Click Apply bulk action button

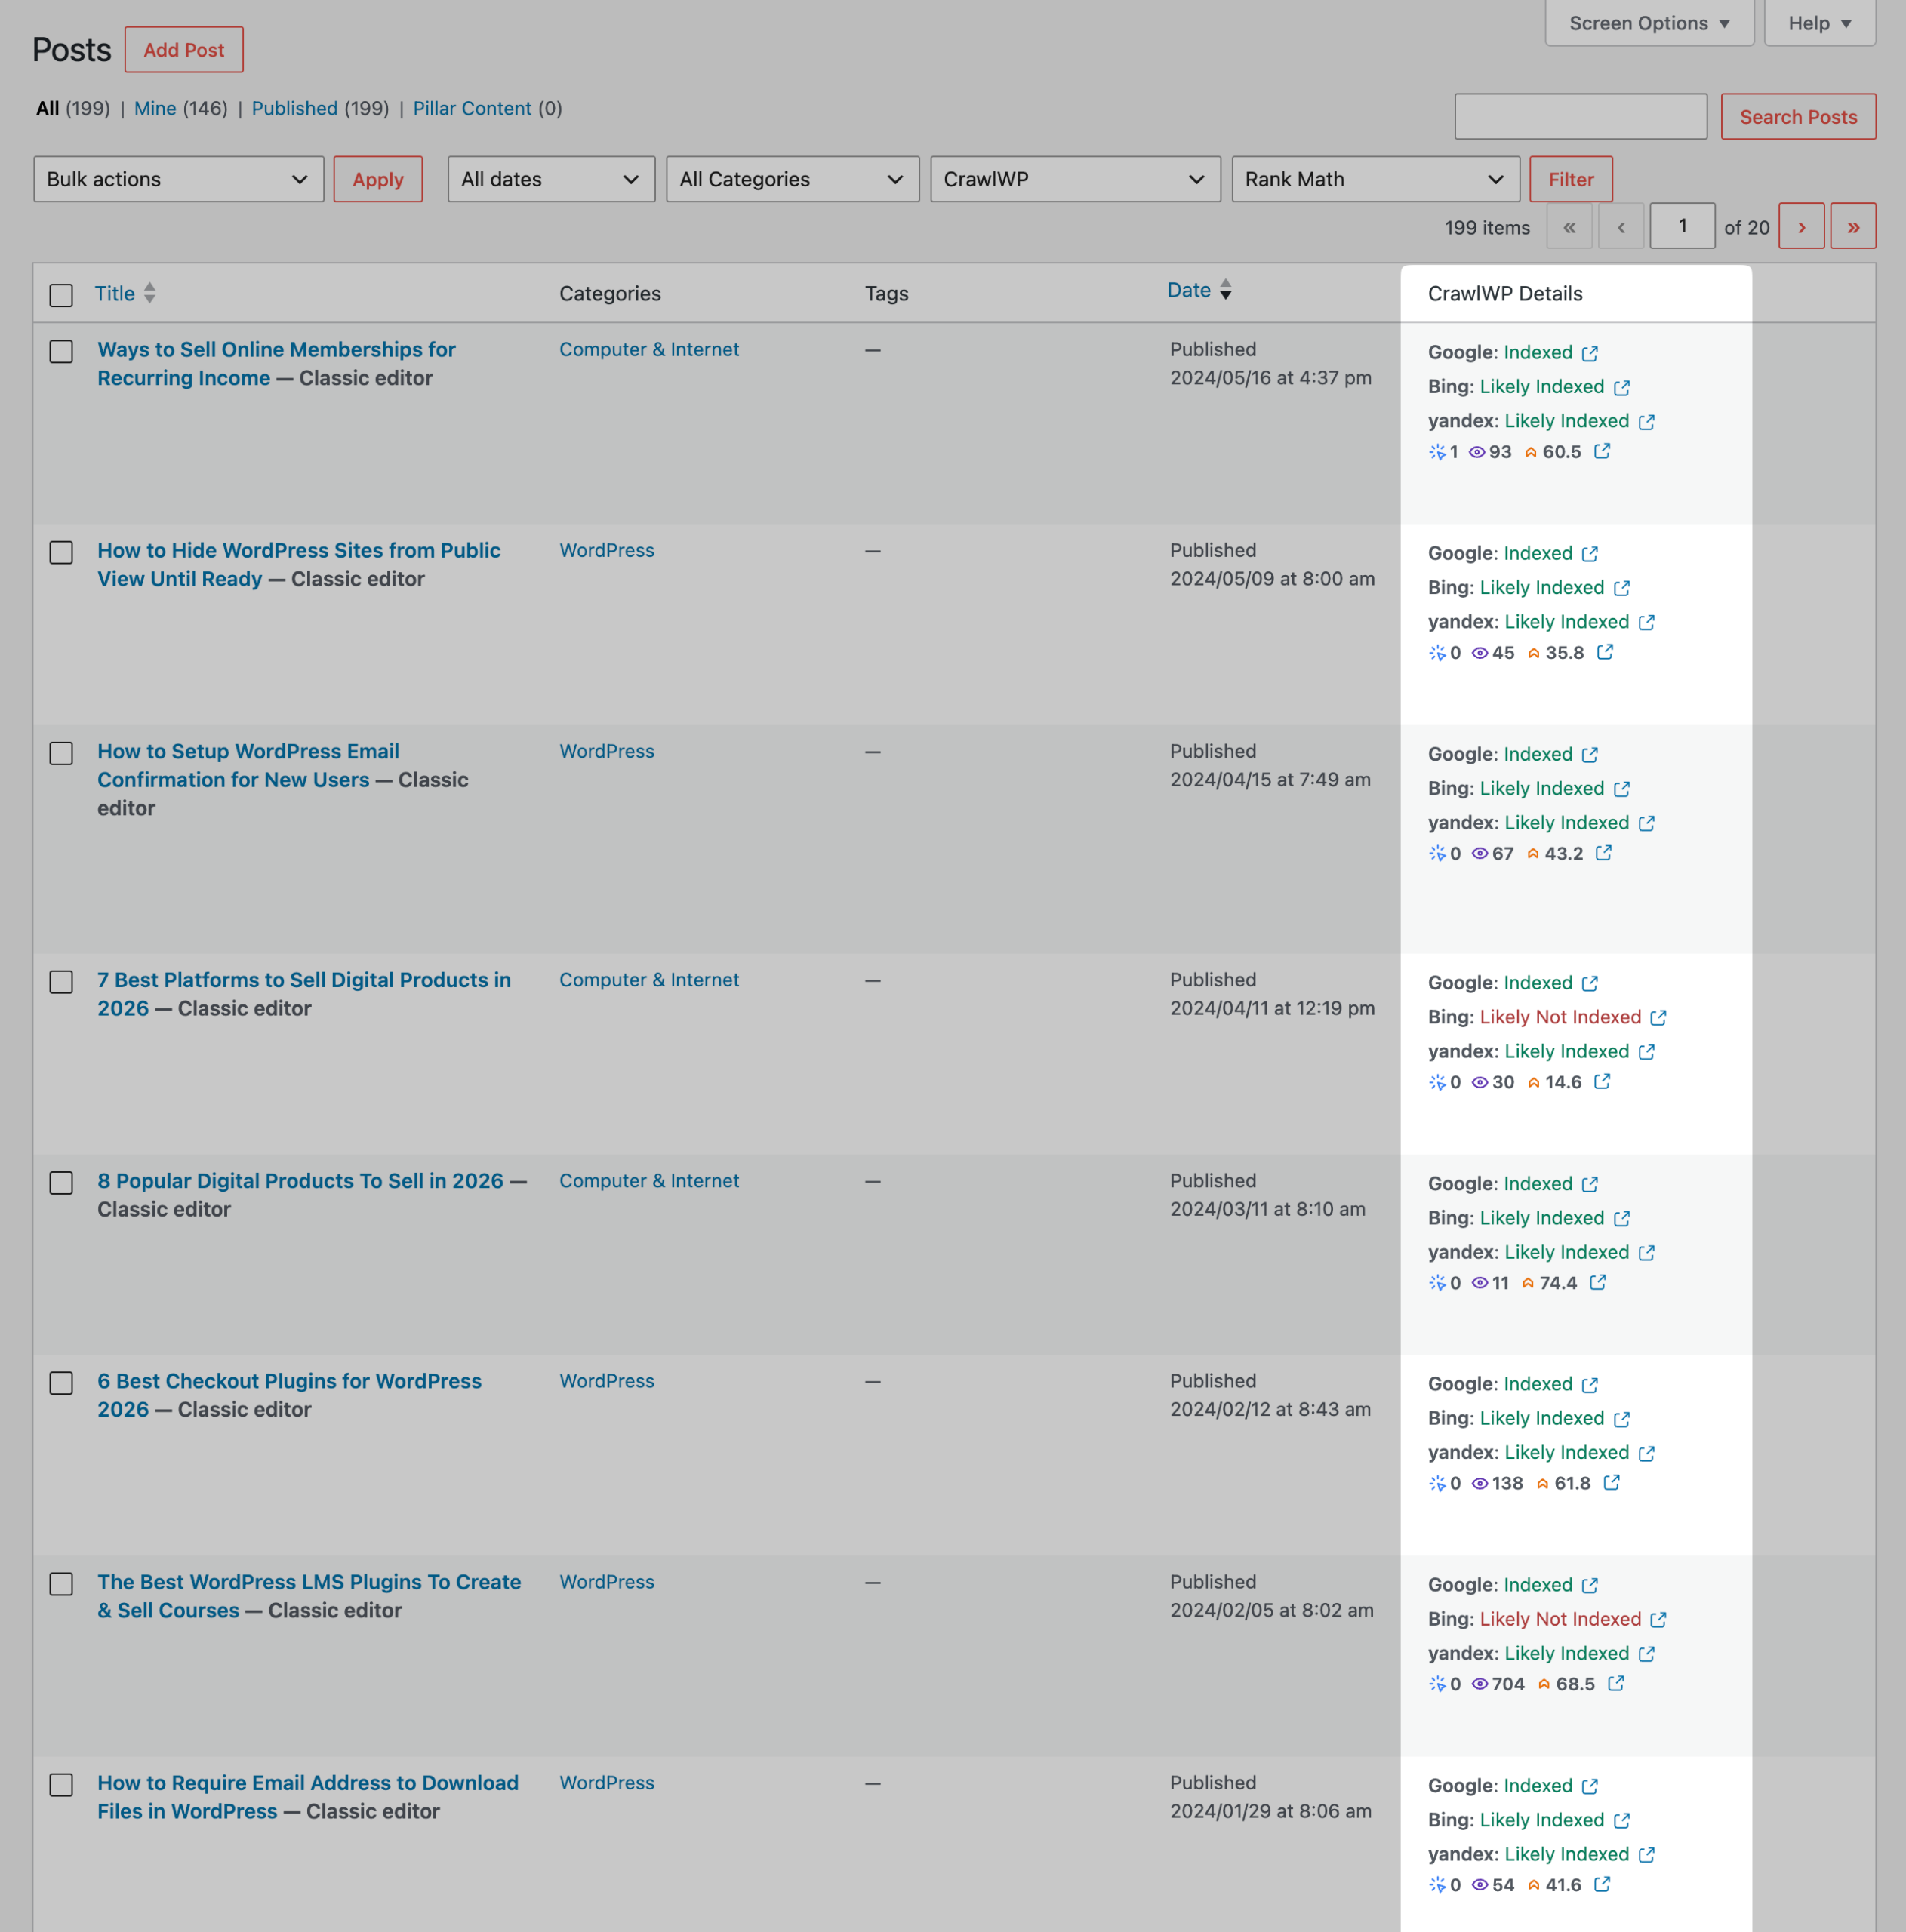pos(378,179)
